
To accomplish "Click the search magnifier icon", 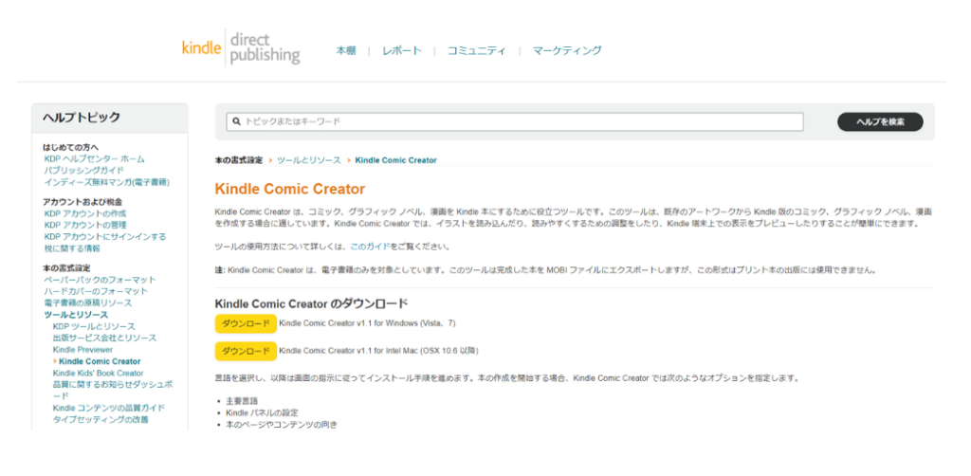I will click(x=236, y=122).
